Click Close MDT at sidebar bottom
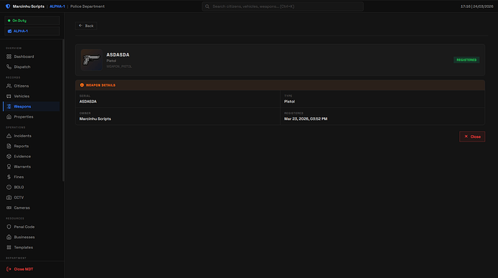 click(x=31, y=269)
